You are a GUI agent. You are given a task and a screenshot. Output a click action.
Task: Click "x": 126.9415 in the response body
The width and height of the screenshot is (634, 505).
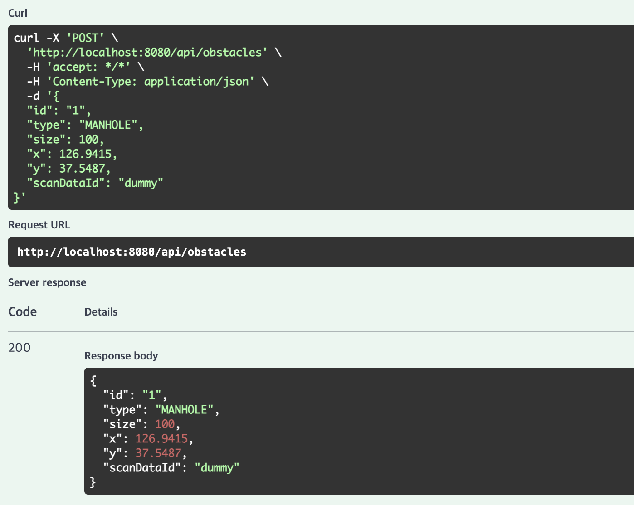[x=148, y=439]
